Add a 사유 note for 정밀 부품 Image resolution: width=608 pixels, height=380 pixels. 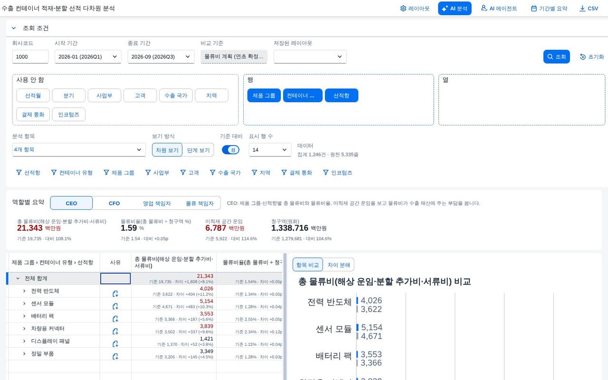pyautogui.click(x=115, y=356)
